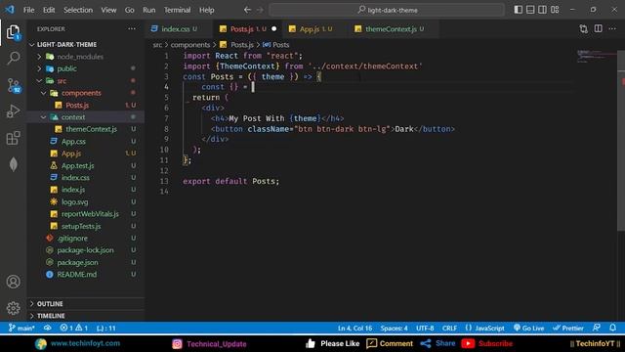Open package.json in explorer
This screenshot has height=352, width=625.
[77, 262]
